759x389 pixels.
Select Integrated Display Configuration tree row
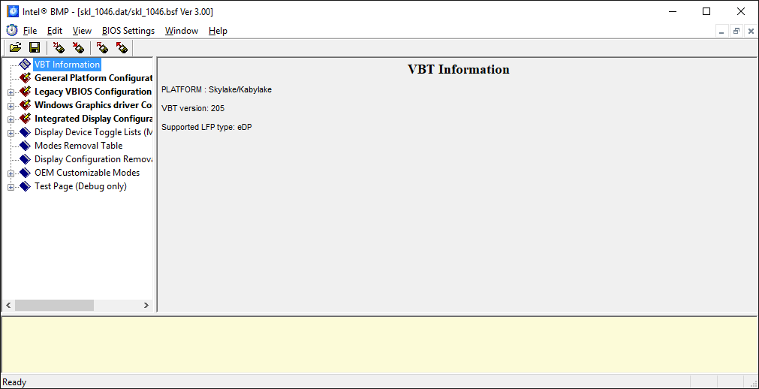(93, 119)
